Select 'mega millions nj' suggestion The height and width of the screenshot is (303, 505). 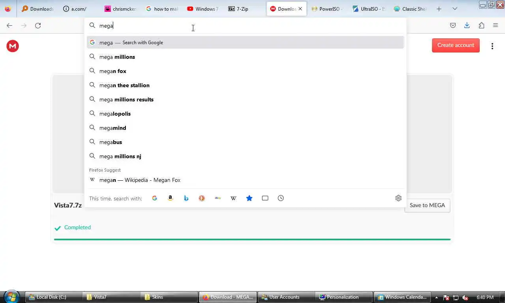click(245, 156)
